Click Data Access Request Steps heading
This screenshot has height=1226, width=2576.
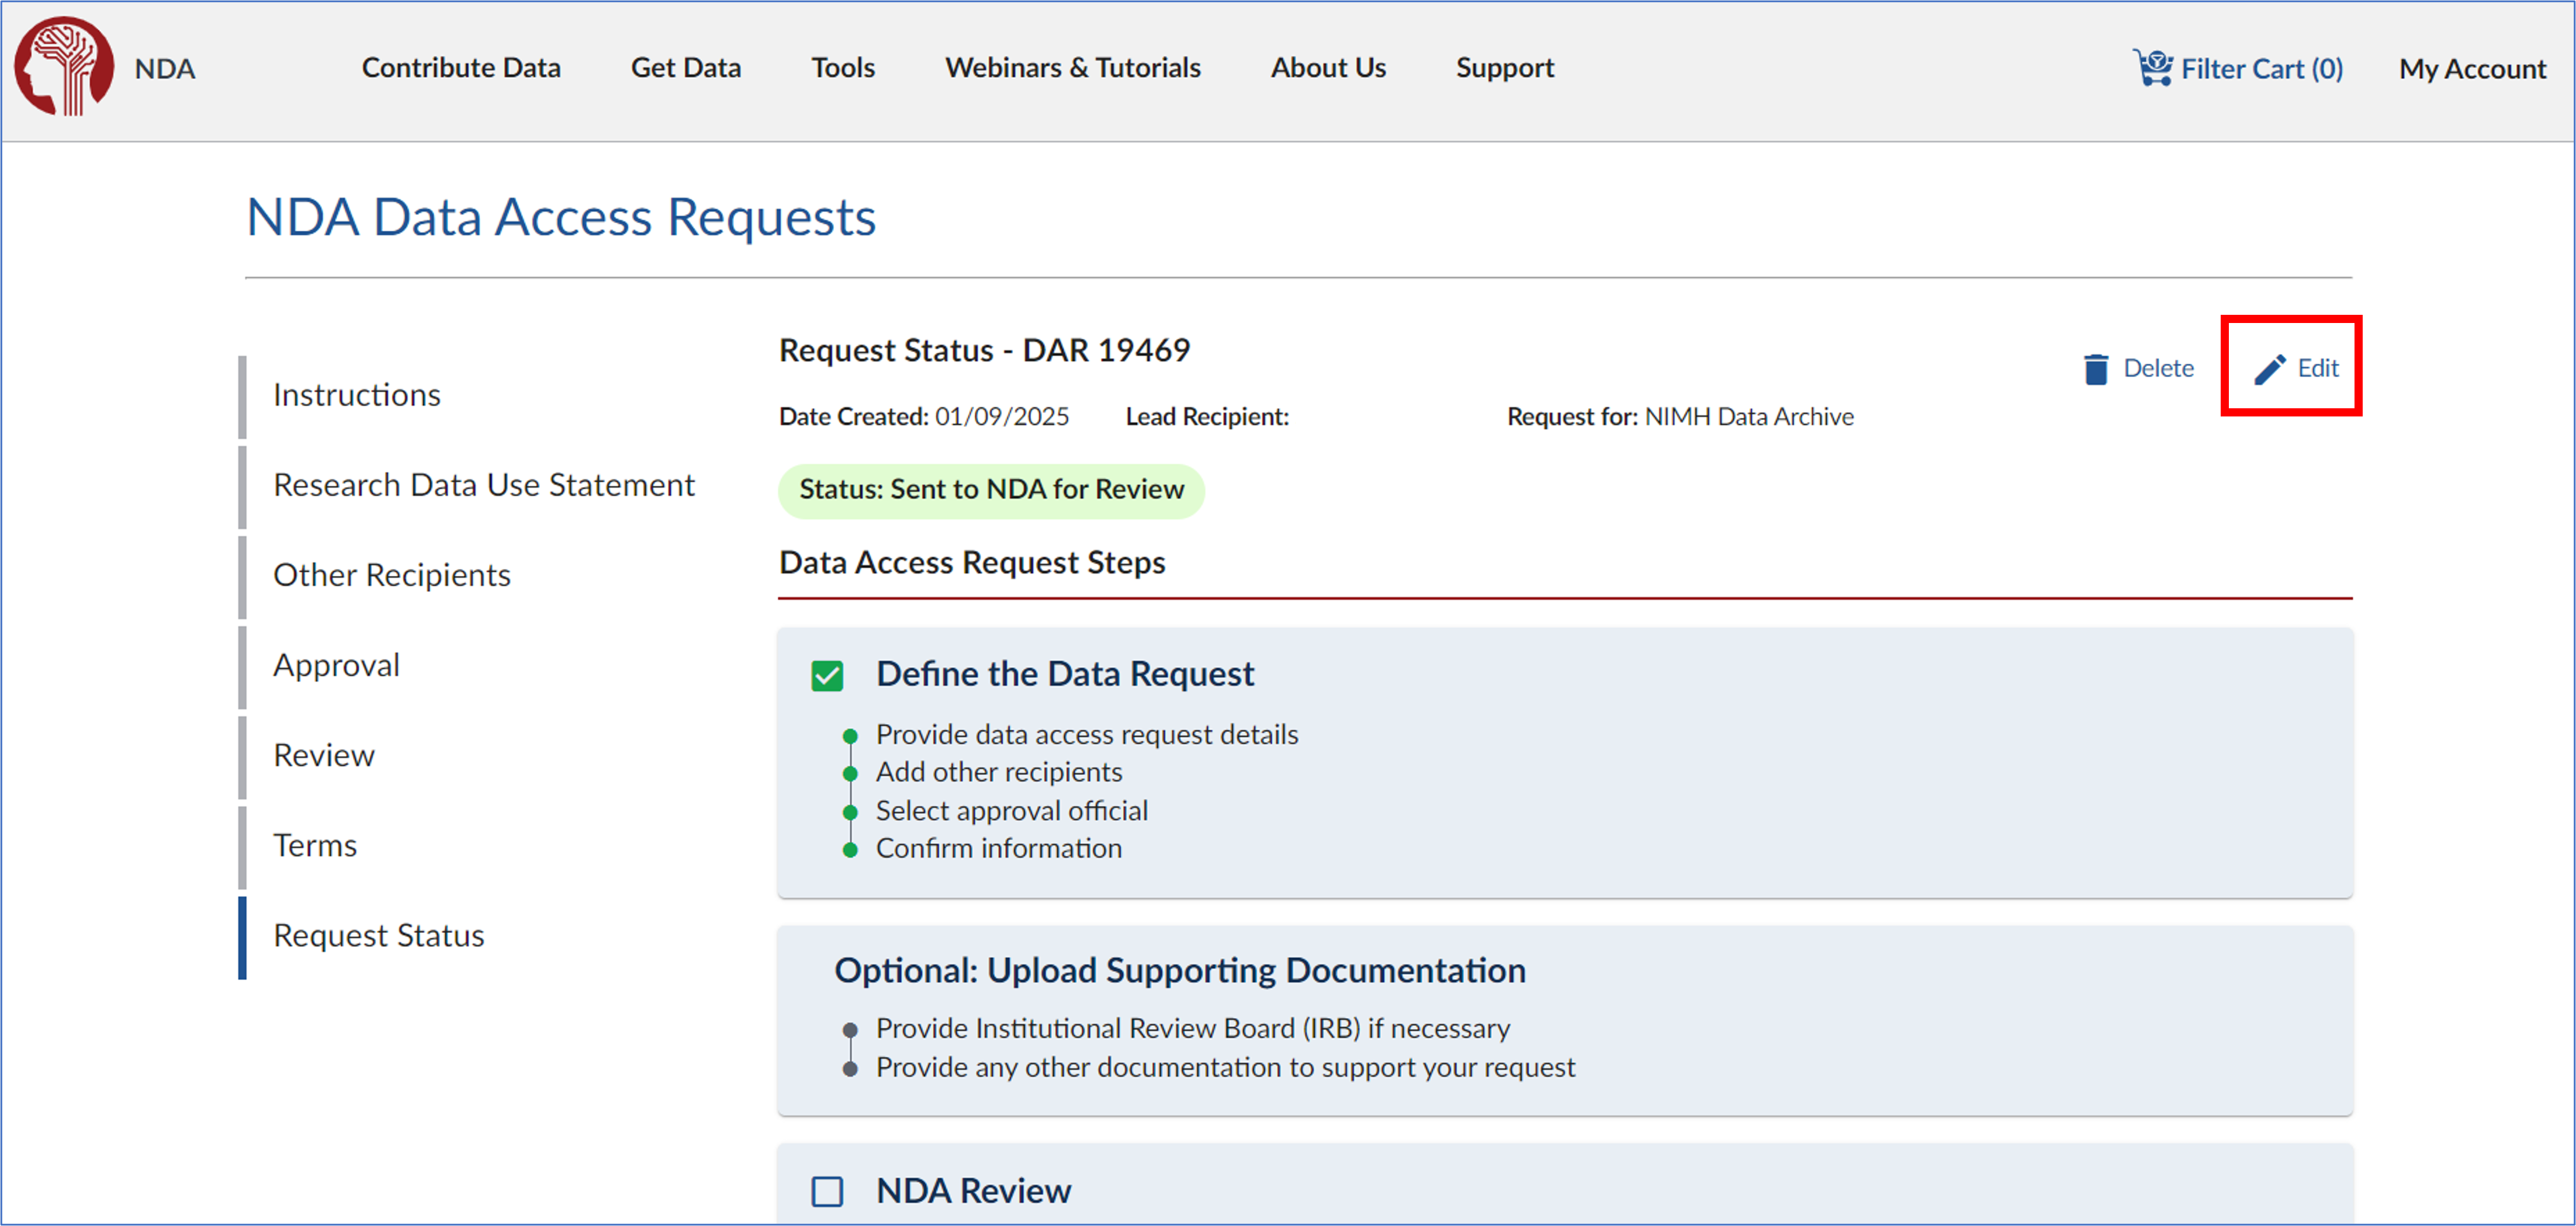coord(972,562)
